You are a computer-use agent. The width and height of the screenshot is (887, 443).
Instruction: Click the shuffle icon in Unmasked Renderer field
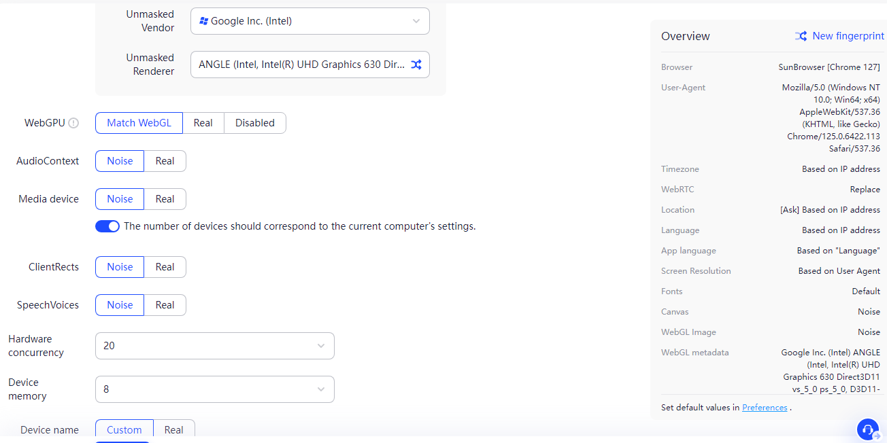click(x=416, y=65)
